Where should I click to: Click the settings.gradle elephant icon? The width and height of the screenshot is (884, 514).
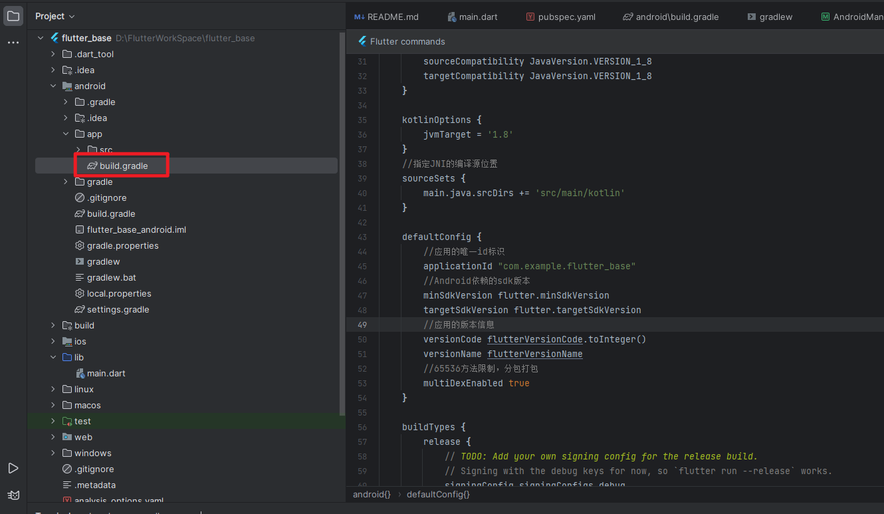pyautogui.click(x=80, y=309)
